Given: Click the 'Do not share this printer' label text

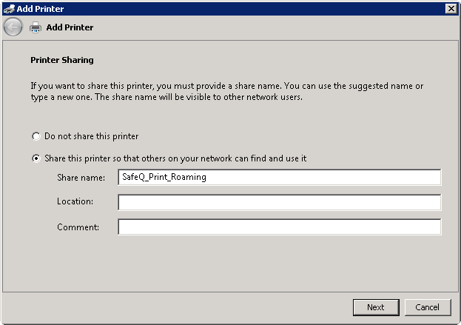Looking at the screenshot, I should pyautogui.click(x=91, y=136).
